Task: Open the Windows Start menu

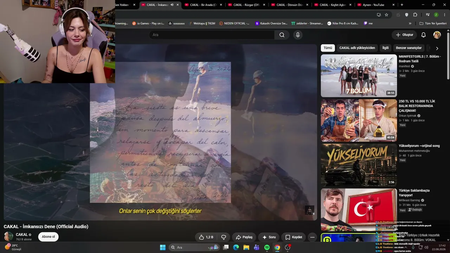Action: tap(163, 247)
